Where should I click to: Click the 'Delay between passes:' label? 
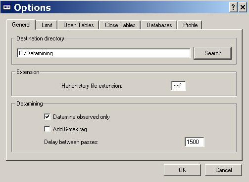[71, 142]
